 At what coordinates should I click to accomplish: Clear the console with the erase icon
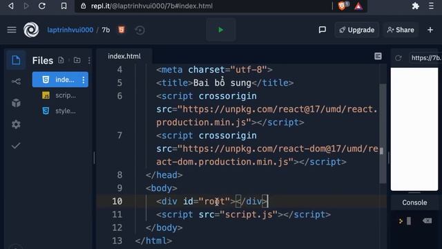(427, 221)
